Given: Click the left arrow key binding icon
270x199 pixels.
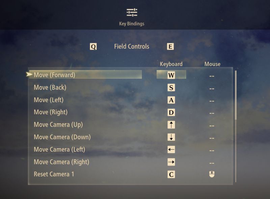Looking at the screenshot, I should point(171,150).
